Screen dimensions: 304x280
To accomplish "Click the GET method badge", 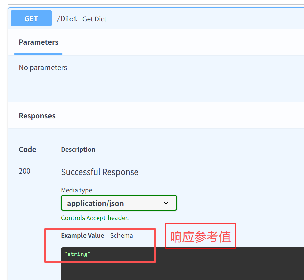I will 31,18.
